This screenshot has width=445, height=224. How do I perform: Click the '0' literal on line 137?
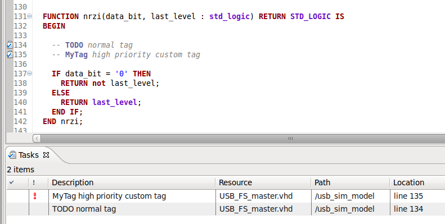point(122,74)
